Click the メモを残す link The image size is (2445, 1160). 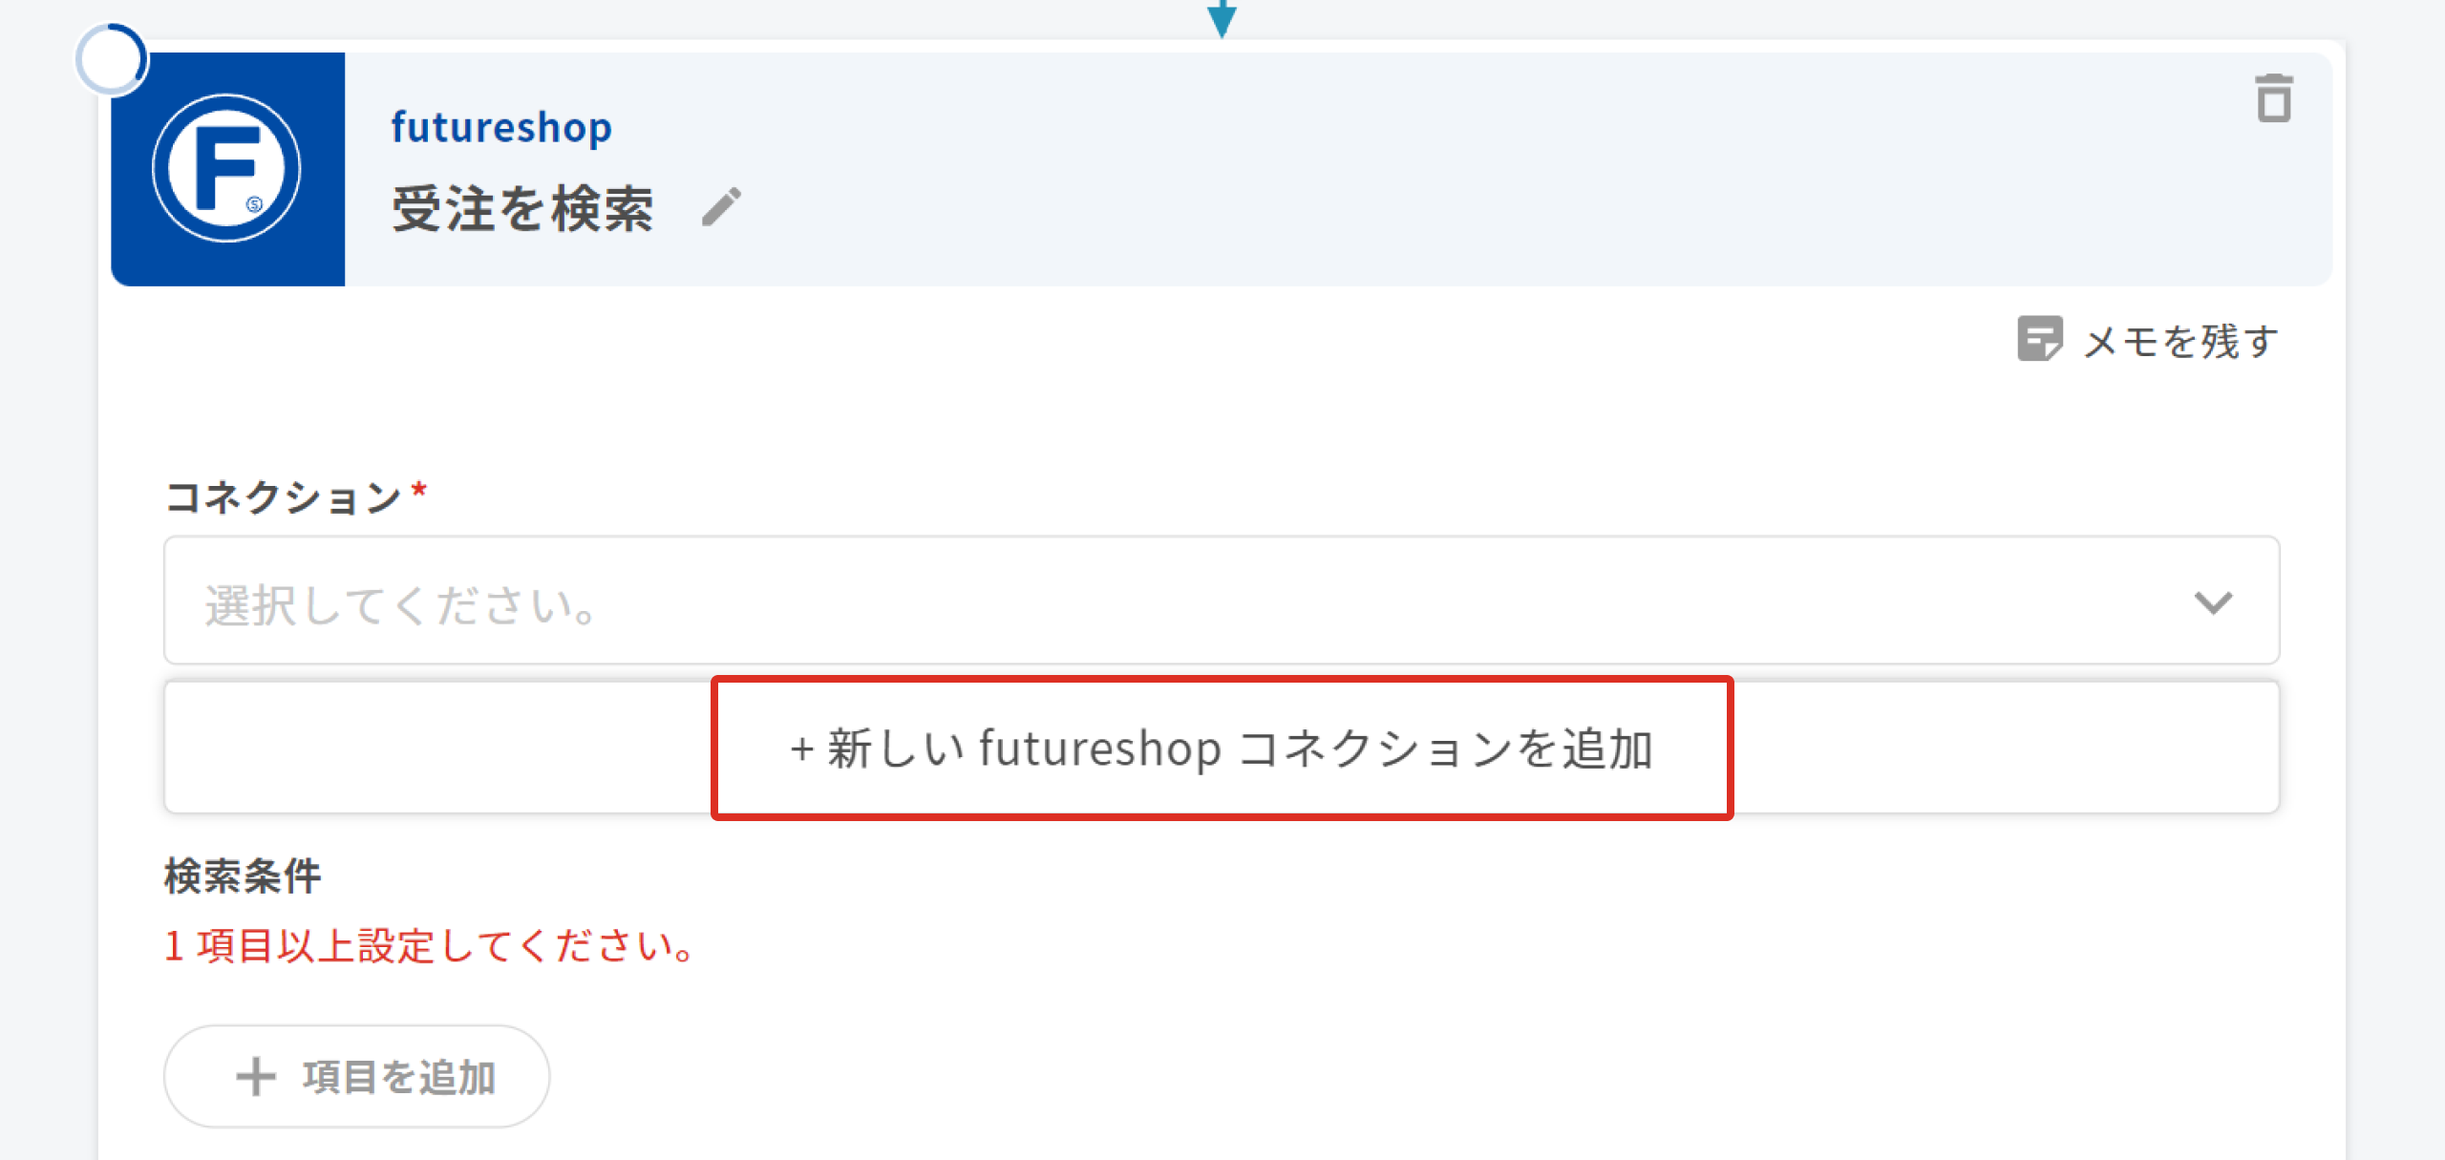2180,341
